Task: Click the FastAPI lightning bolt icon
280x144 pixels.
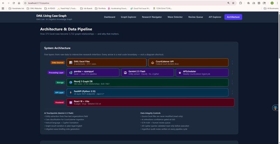Action: 71,92
